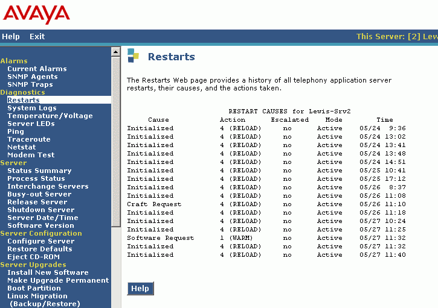Click the Server Upgrades section heading
This screenshot has height=308, width=438.
pos(33,265)
